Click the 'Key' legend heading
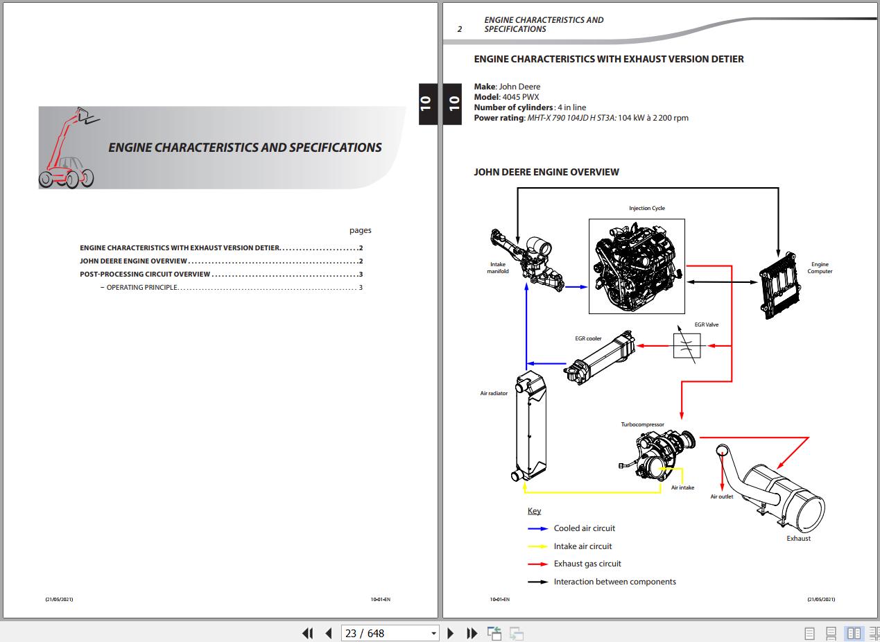This screenshot has height=642, width=880. click(534, 511)
